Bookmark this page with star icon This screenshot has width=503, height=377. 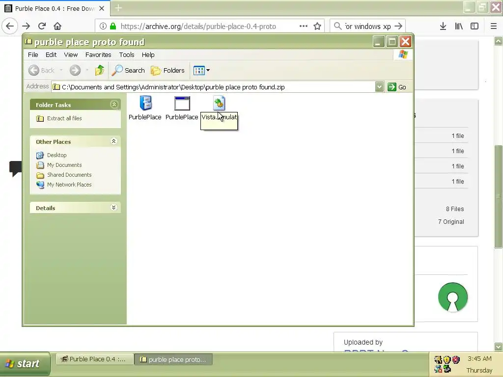point(317,26)
